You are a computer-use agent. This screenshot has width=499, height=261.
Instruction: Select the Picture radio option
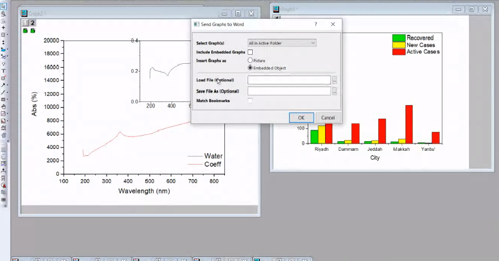250,60
